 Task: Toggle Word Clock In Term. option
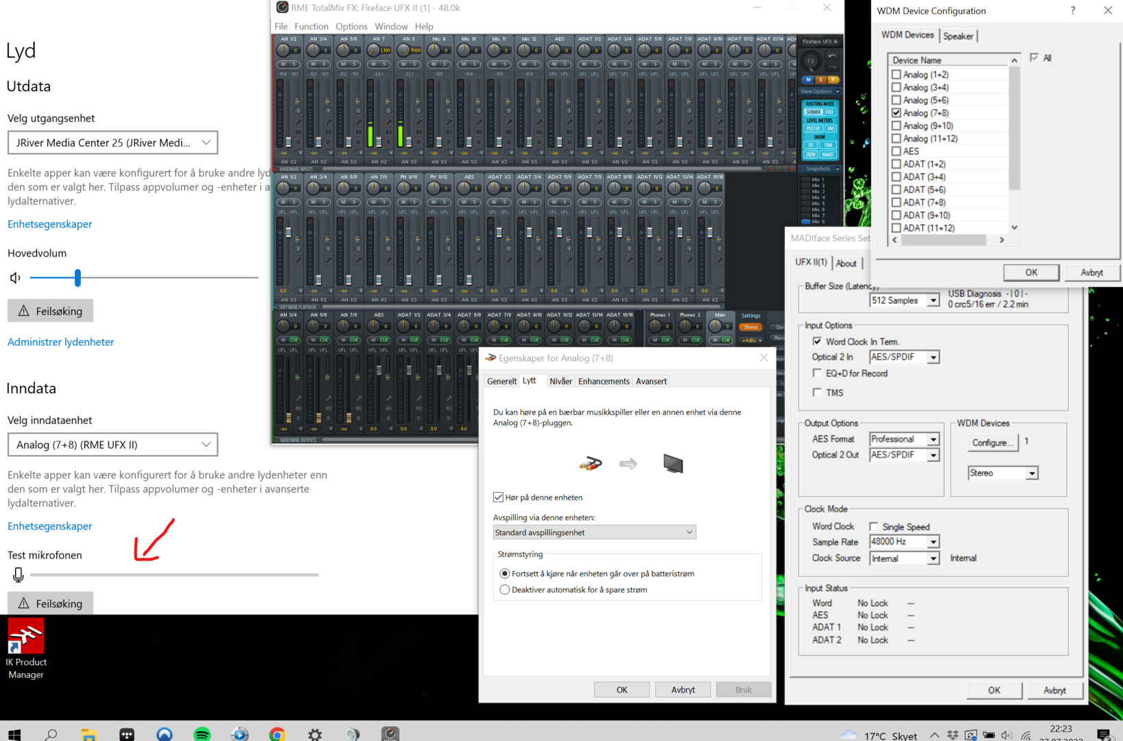(x=816, y=341)
